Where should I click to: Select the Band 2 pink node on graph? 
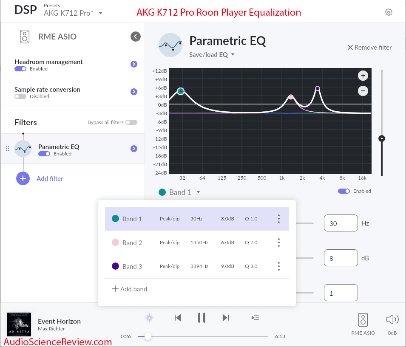pos(291,97)
